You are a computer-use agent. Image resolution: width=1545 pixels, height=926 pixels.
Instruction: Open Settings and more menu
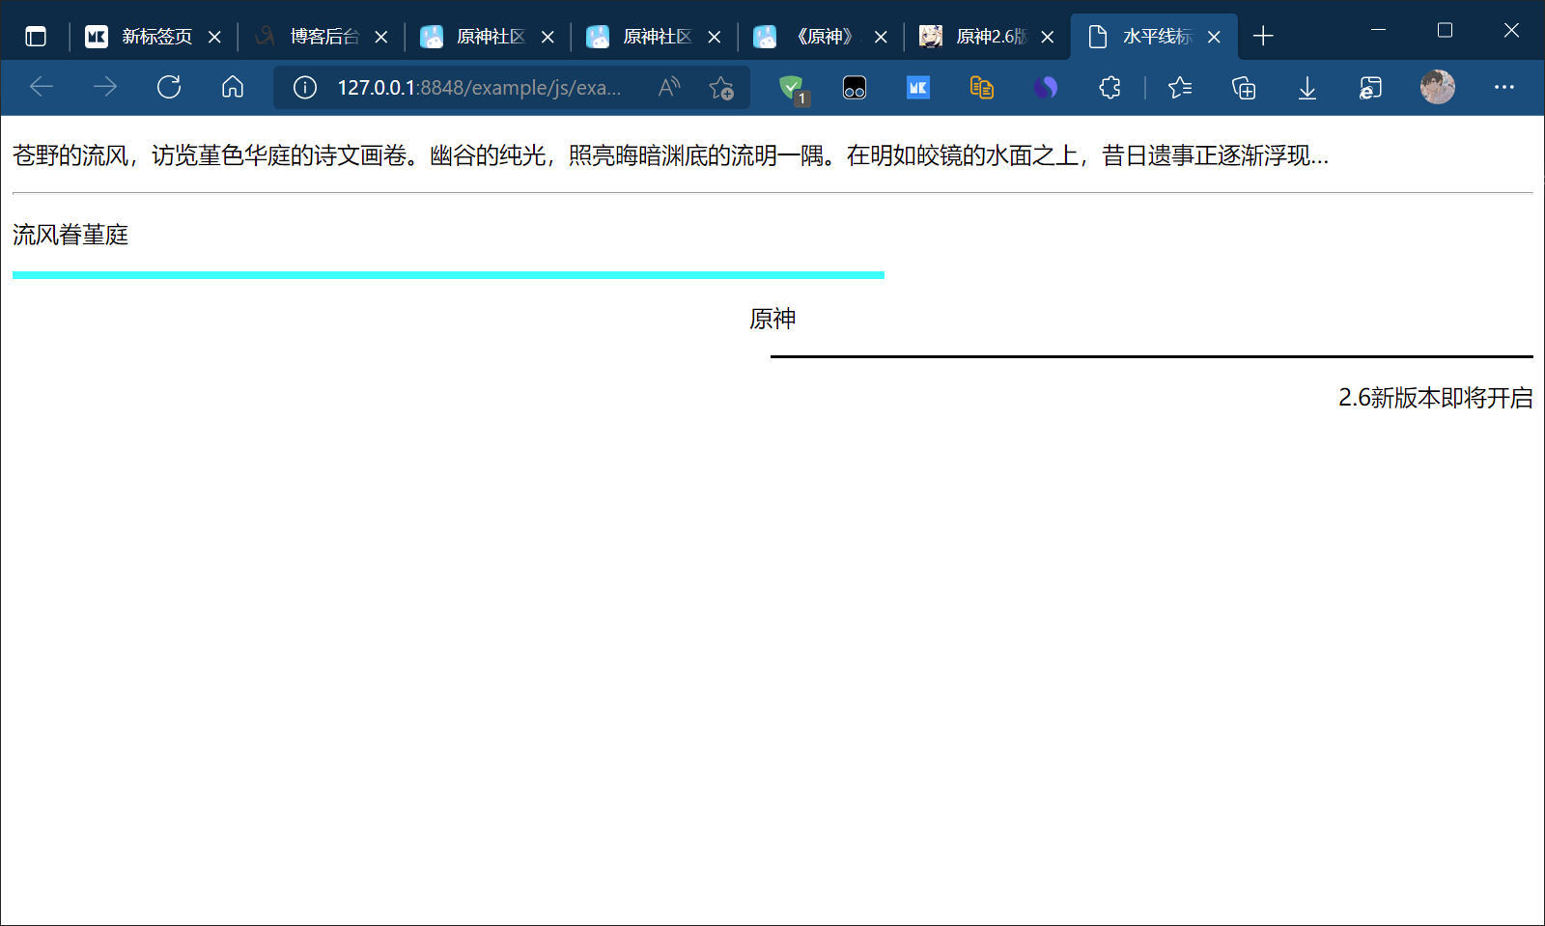[1504, 87]
